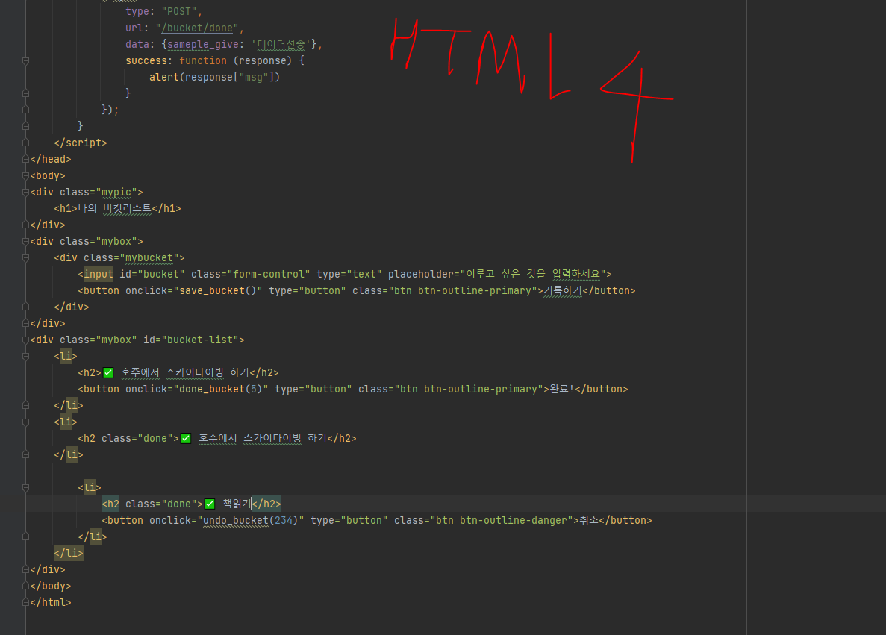Image resolution: width=886 pixels, height=635 pixels.
Task: Click the "POST" type string
Action: tap(178, 12)
